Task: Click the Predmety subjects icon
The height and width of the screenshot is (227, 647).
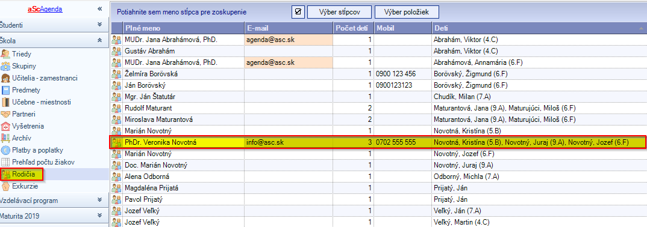Action: [x=6, y=90]
